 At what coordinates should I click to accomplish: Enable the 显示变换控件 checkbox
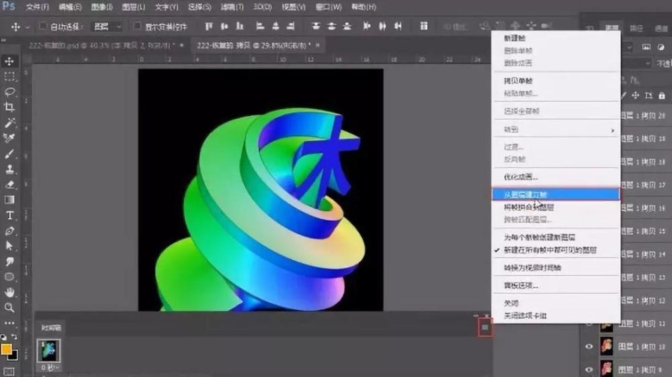[138, 27]
